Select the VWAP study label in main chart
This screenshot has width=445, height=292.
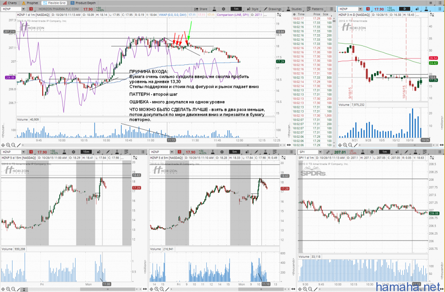(172, 14)
